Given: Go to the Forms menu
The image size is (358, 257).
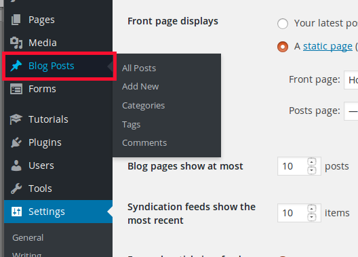Looking at the screenshot, I should [x=58, y=89].
